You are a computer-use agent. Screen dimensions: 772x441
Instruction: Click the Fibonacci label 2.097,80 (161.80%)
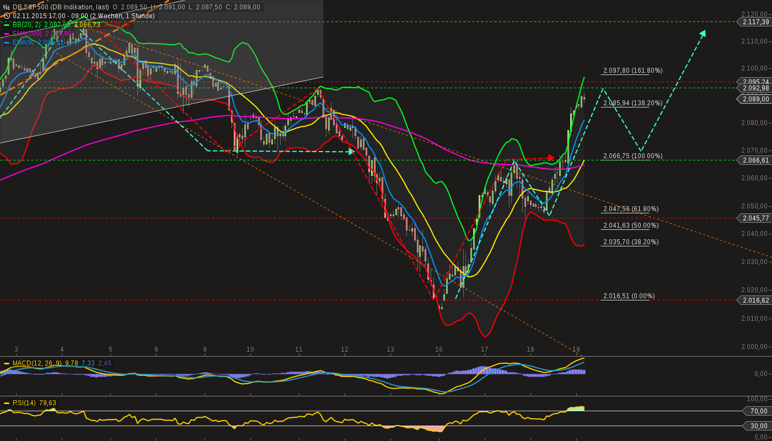[x=632, y=71]
